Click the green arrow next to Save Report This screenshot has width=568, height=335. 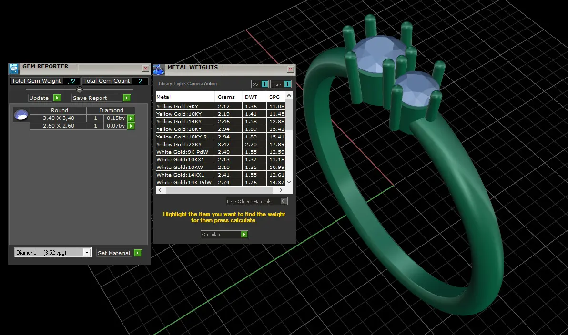click(x=126, y=98)
